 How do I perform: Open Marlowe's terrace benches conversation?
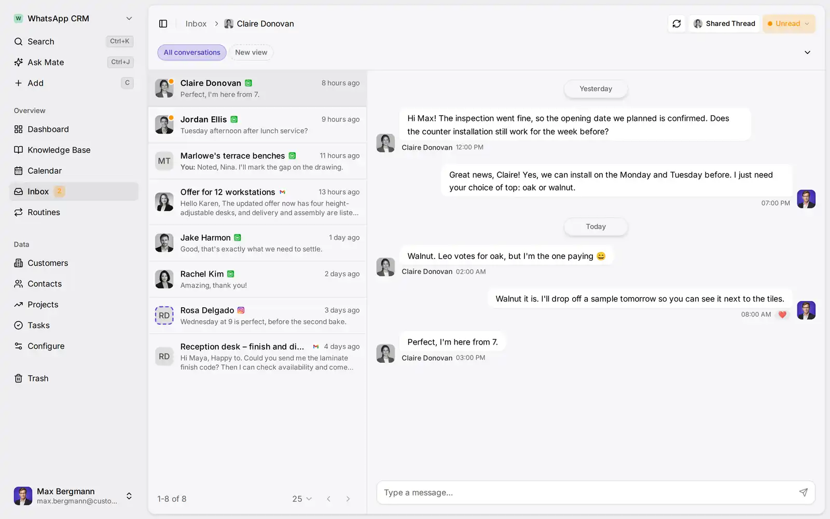pyautogui.click(x=257, y=161)
